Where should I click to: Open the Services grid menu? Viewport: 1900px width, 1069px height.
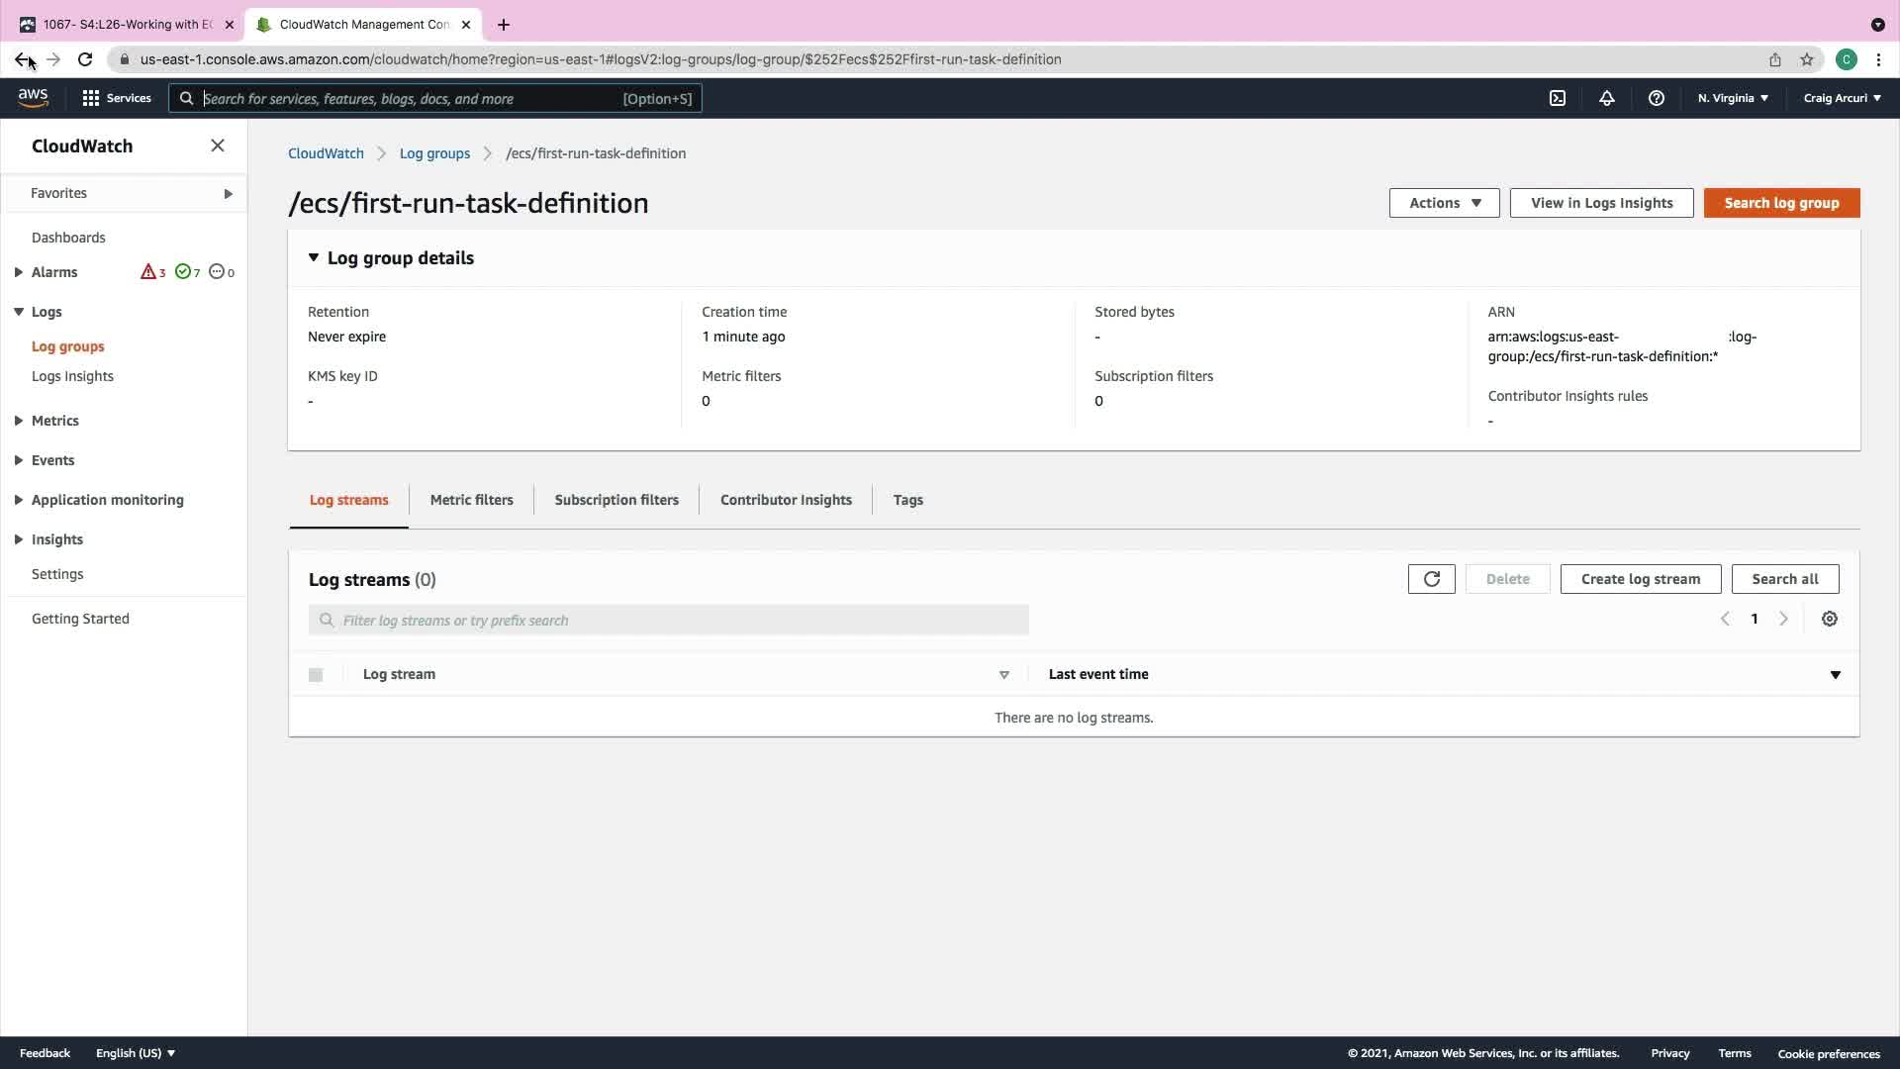click(x=116, y=98)
